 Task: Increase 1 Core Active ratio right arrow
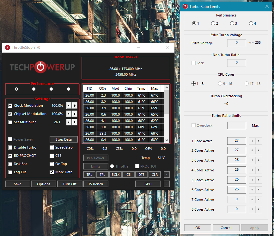click(259, 141)
